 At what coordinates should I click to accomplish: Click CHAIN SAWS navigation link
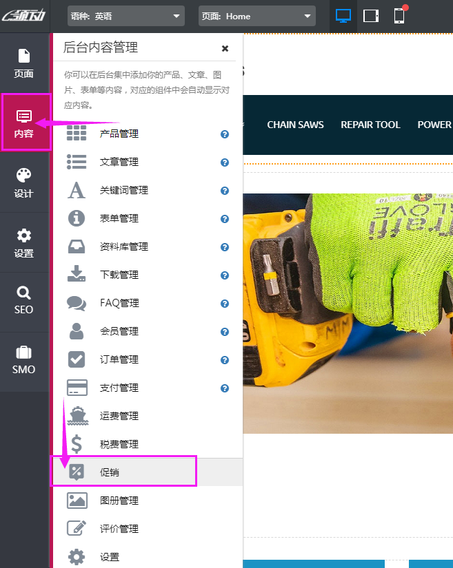[x=295, y=125]
